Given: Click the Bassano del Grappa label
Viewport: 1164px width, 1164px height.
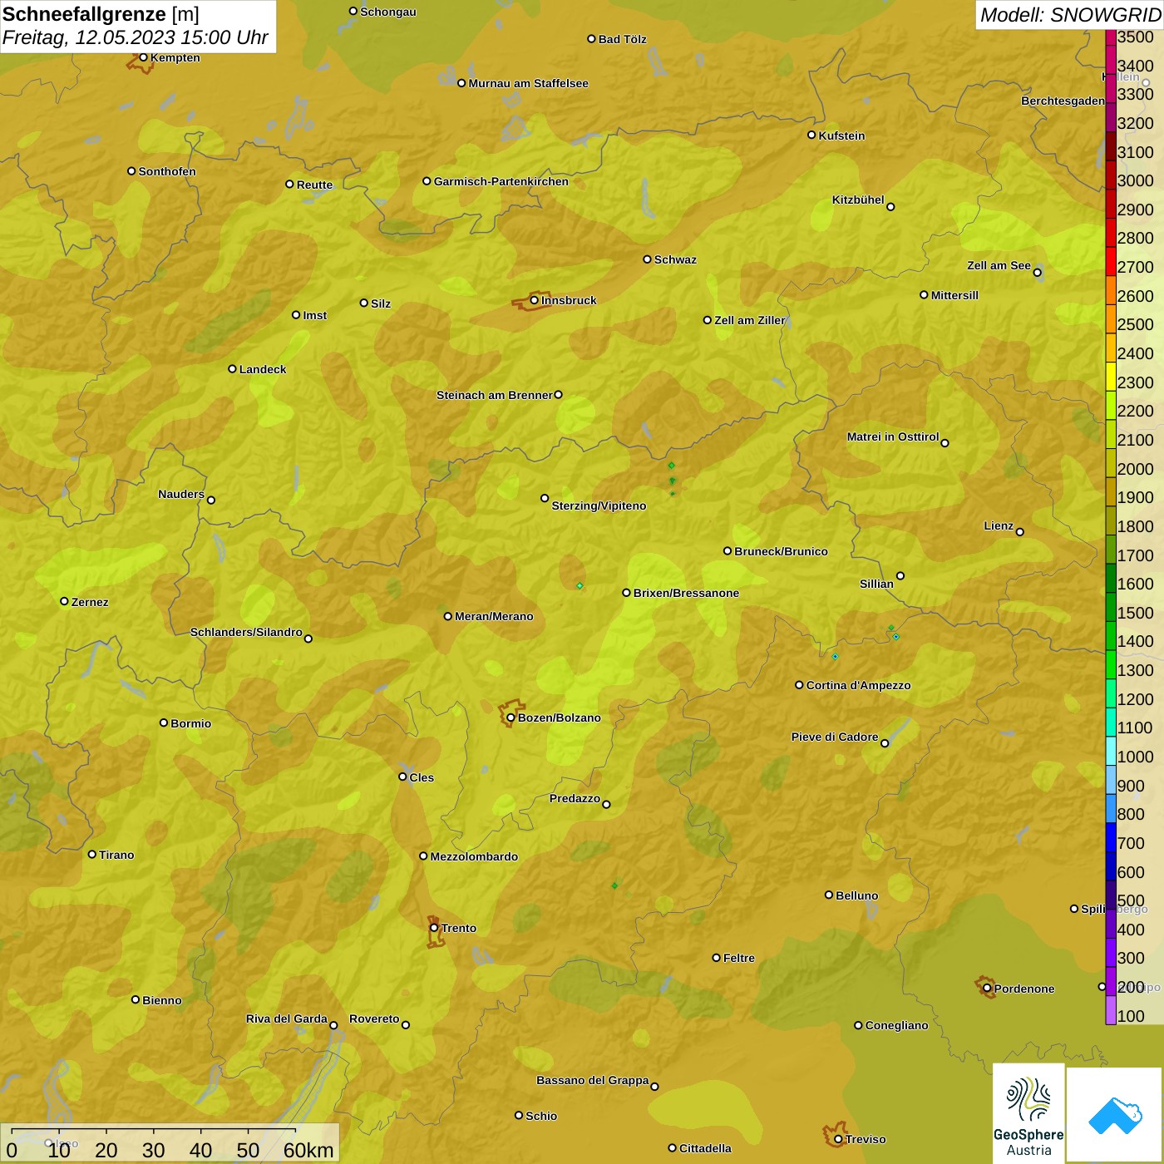Looking at the screenshot, I should tap(592, 1080).
